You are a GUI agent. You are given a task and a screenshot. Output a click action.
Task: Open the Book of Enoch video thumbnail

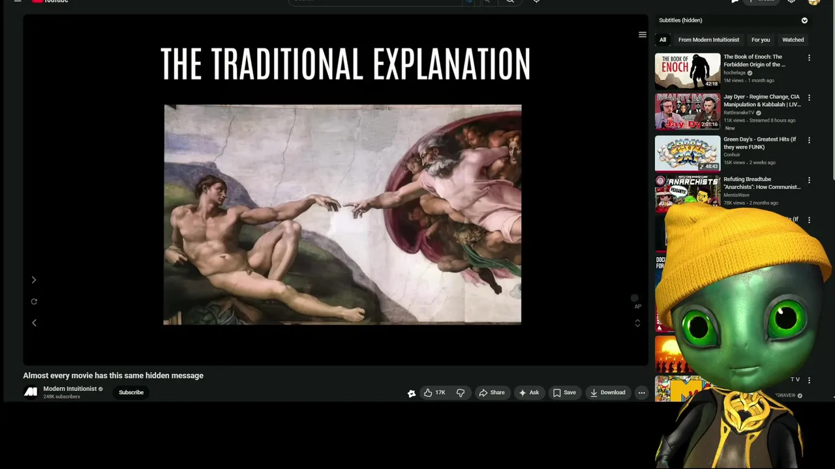[x=688, y=71]
